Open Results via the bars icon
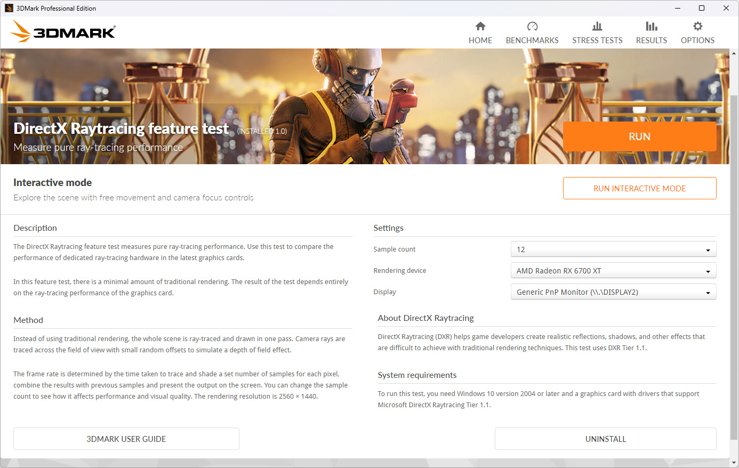Viewport: 739px width, 468px height. pyautogui.click(x=651, y=26)
